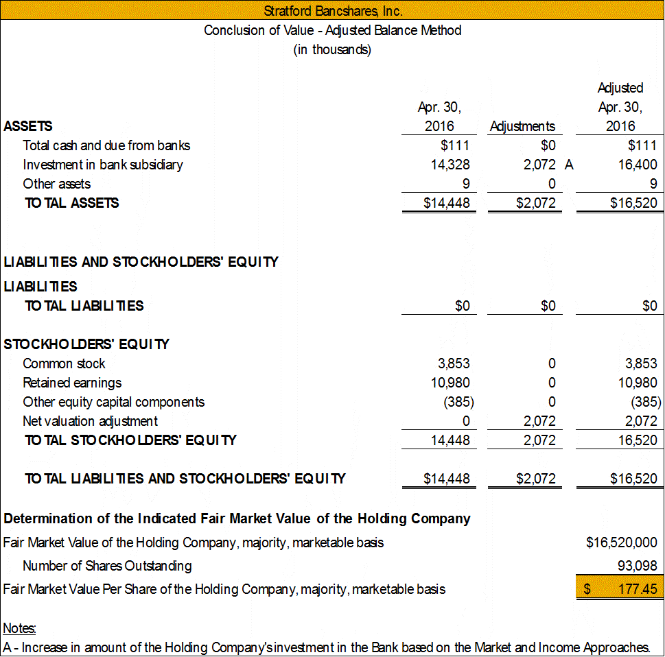
Task: Click the $16,520,000 fair market value cell
Action: [622, 542]
